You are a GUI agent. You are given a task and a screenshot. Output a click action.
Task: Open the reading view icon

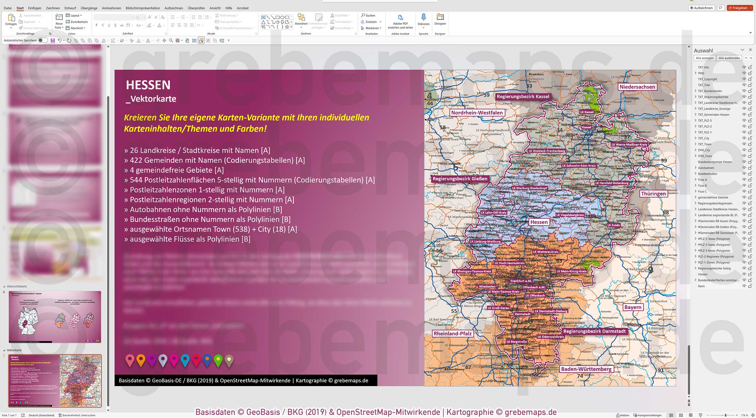point(691,415)
